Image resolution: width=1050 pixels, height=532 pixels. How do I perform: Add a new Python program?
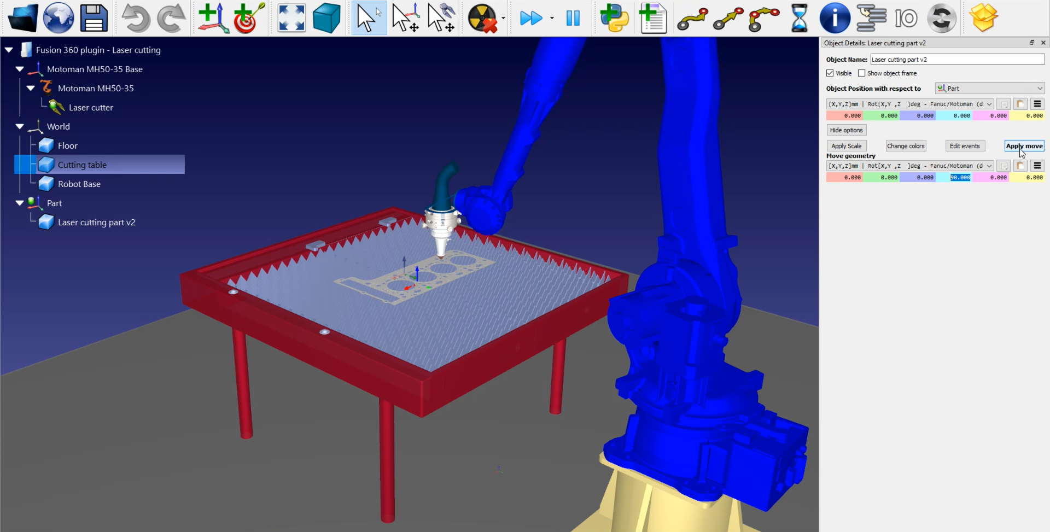point(614,18)
